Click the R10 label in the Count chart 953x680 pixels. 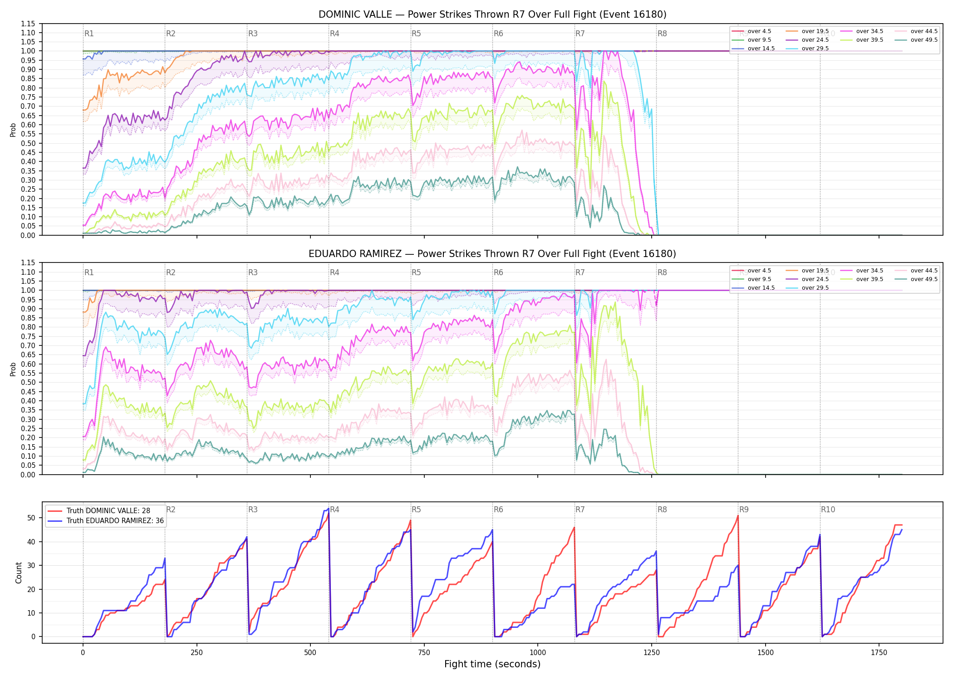(828, 510)
